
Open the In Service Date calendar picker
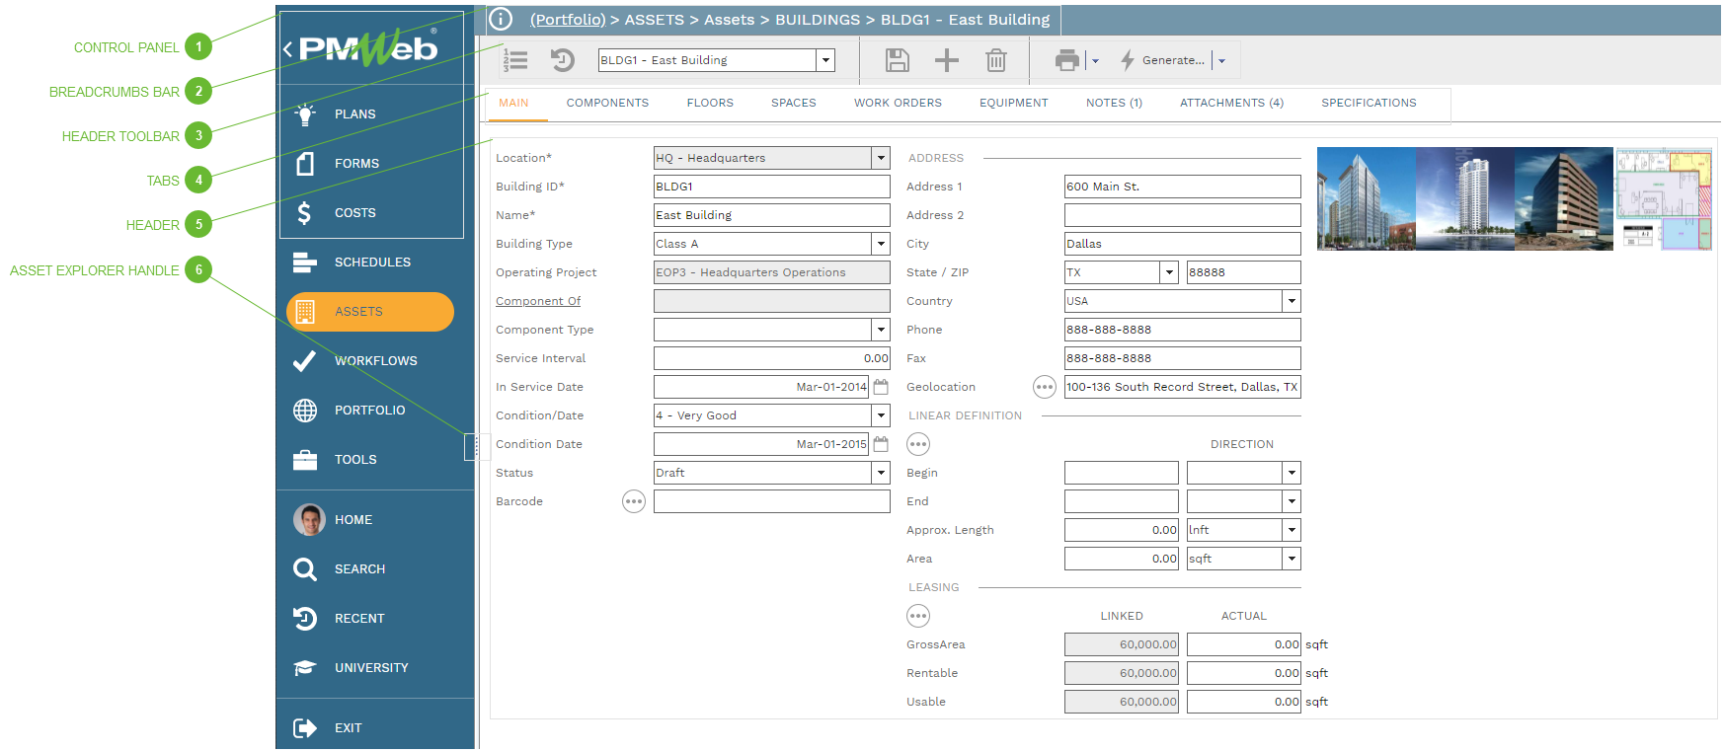[x=881, y=387]
